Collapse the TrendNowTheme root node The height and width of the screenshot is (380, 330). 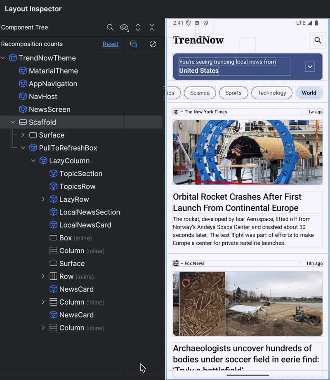pos(3,58)
